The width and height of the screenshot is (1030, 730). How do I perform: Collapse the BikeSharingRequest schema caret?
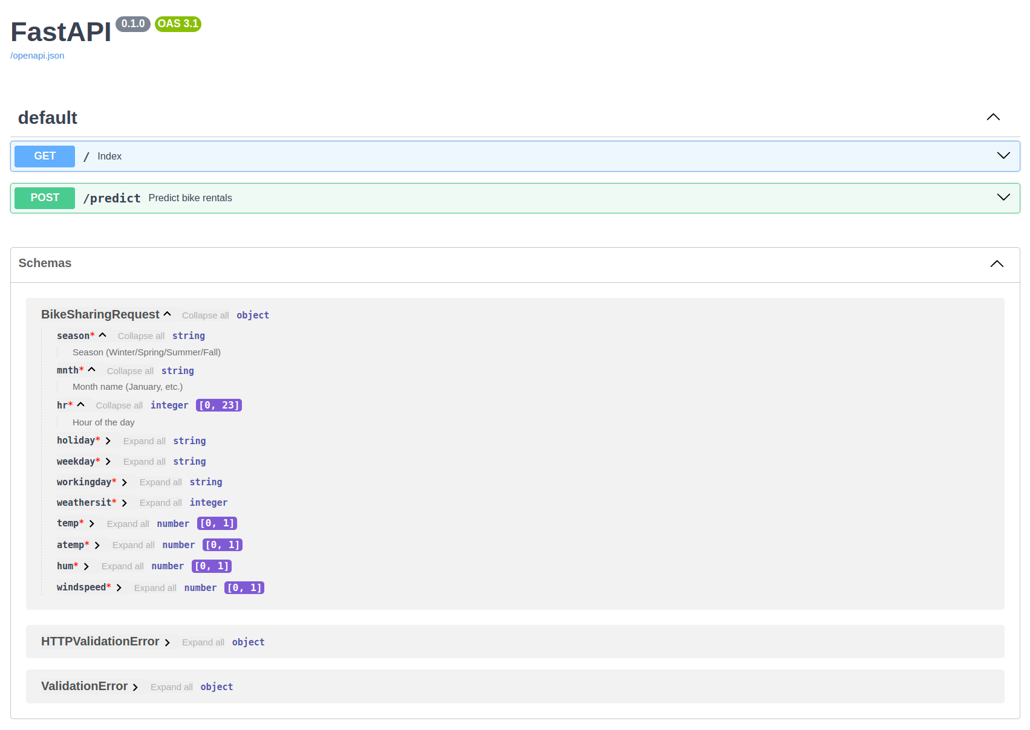click(168, 314)
